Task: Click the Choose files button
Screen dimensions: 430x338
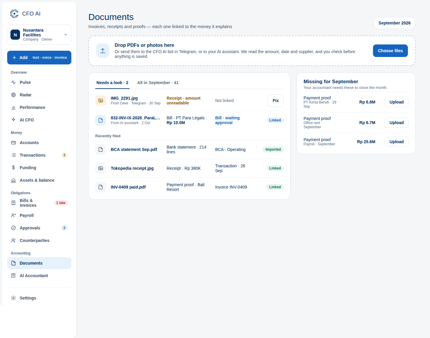Action: click(390, 51)
